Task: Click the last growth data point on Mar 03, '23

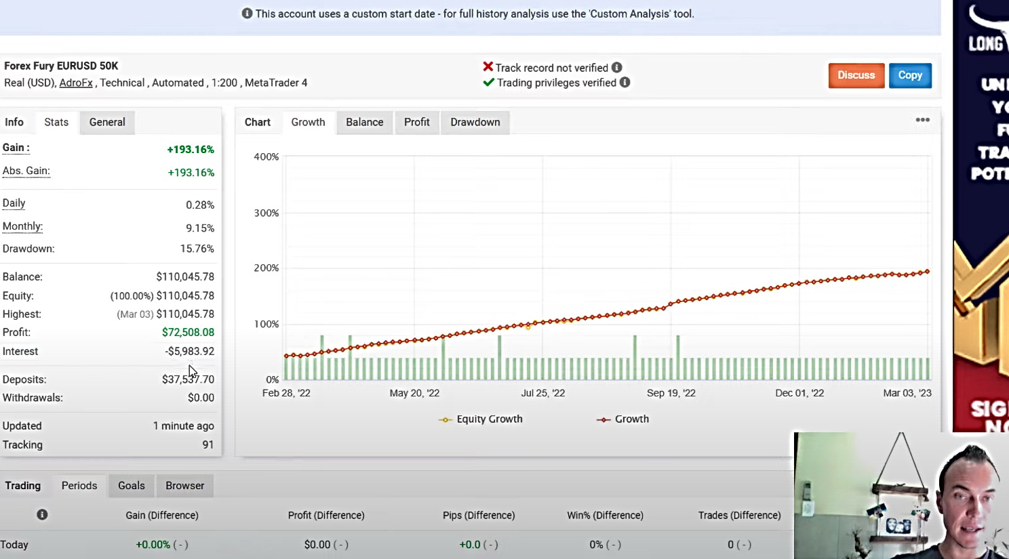Action: point(927,272)
